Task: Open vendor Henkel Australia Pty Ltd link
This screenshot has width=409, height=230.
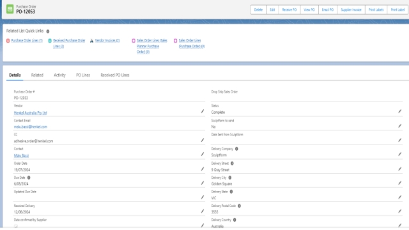Action: [x=30, y=112]
